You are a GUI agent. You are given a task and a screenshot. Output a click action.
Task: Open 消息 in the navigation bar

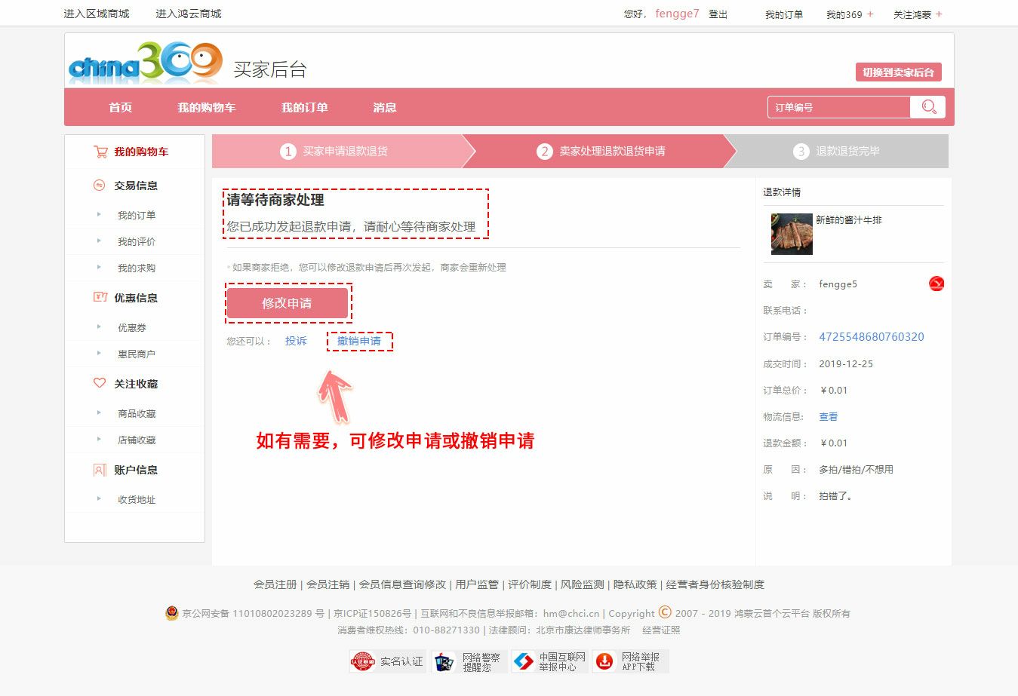pyautogui.click(x=384, y=107)
